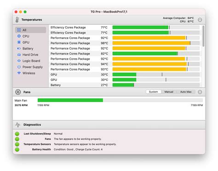Select Hard Drive category label
Screen dimensions: 218x171
(30, 55)
